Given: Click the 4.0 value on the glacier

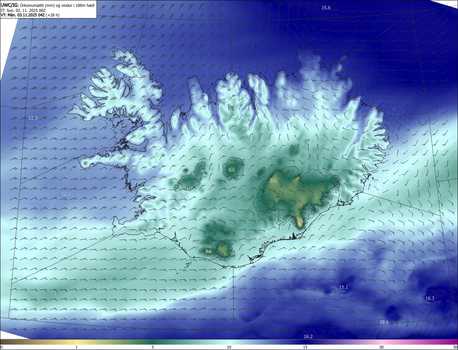Looking at the screenshot, I should (x=232, y=170).
